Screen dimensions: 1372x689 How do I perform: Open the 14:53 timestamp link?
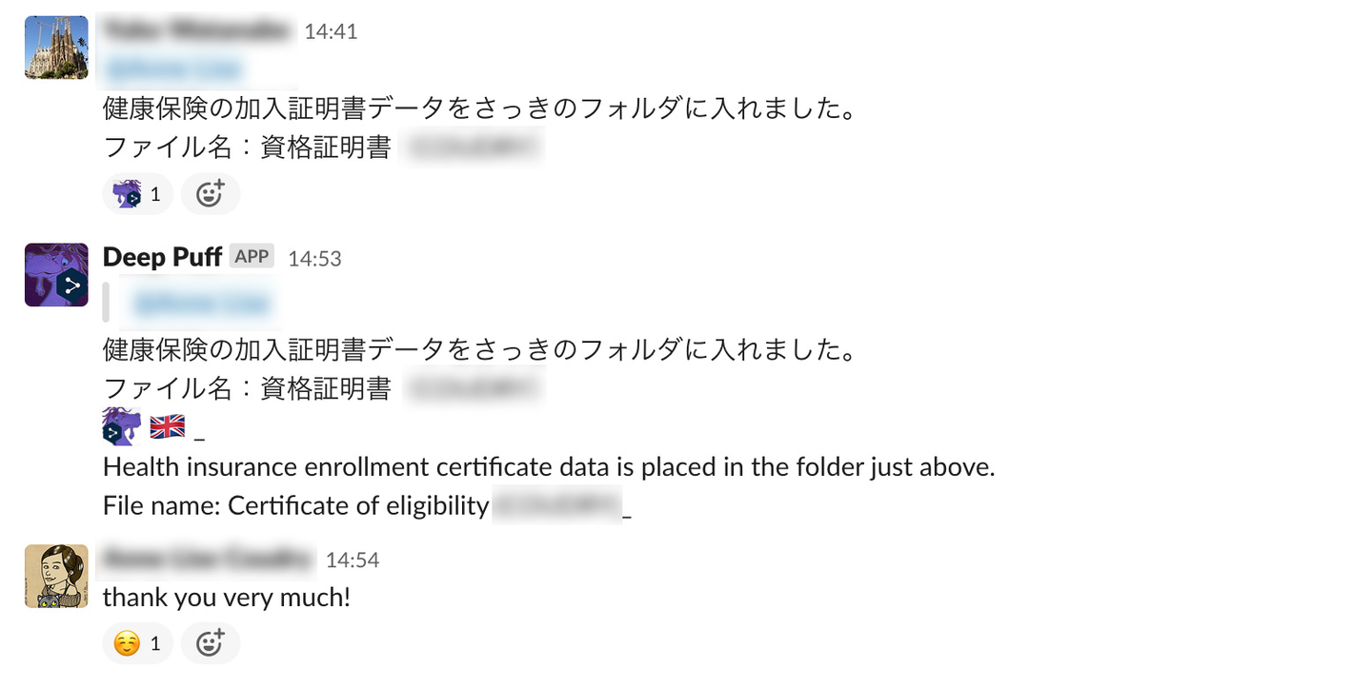[x=314, y=258]
